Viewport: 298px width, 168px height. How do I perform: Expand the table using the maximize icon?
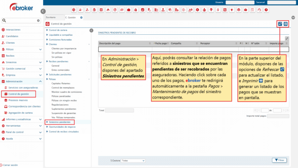pyautogui.click(x=286, y=38)
